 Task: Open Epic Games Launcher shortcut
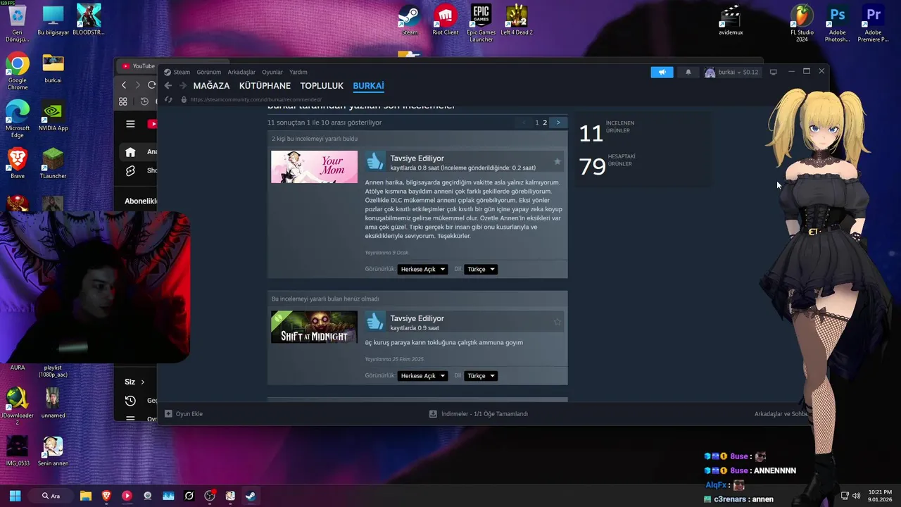coord(481,23)
